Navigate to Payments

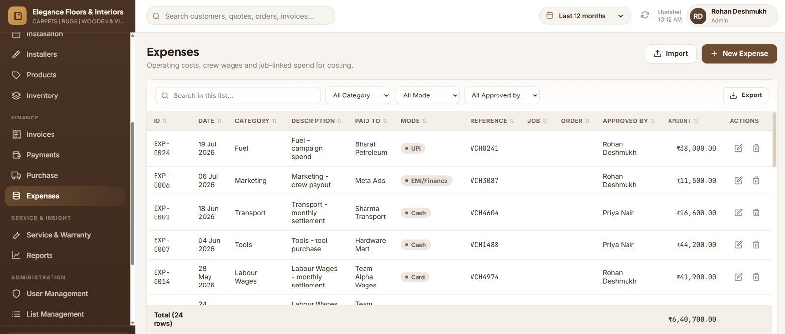click(65, 155)
